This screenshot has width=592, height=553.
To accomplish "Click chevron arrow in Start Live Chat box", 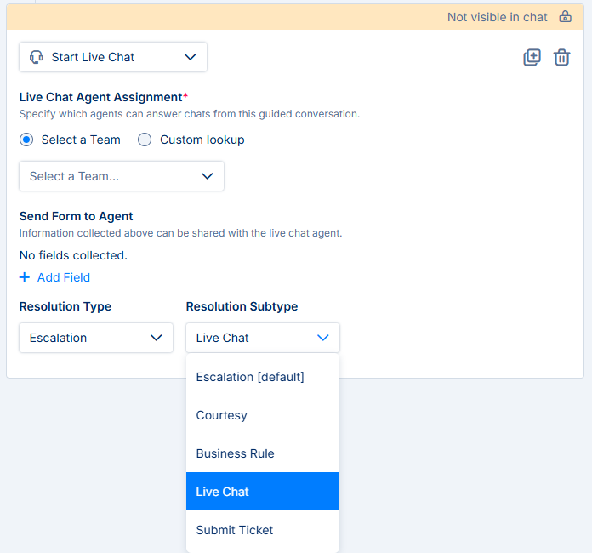I will click(x=191, y=57).
